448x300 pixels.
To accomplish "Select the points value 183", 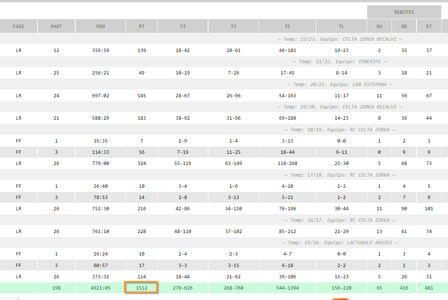I will pos(142,118).
